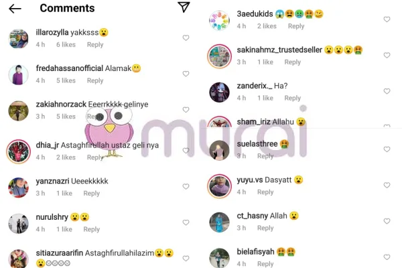Image resolution: width=402 pixels, height=268 pixels.
Task: Go back using the arrow beside Comments
Action: 15,9
